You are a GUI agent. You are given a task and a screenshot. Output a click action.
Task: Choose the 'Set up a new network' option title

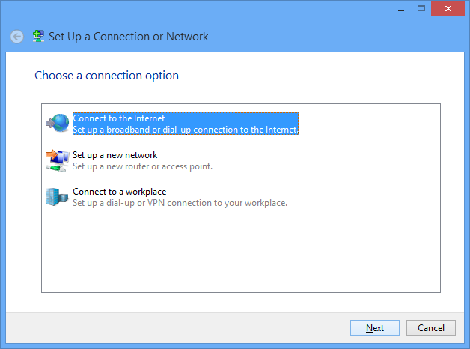[x=115, y=155]
